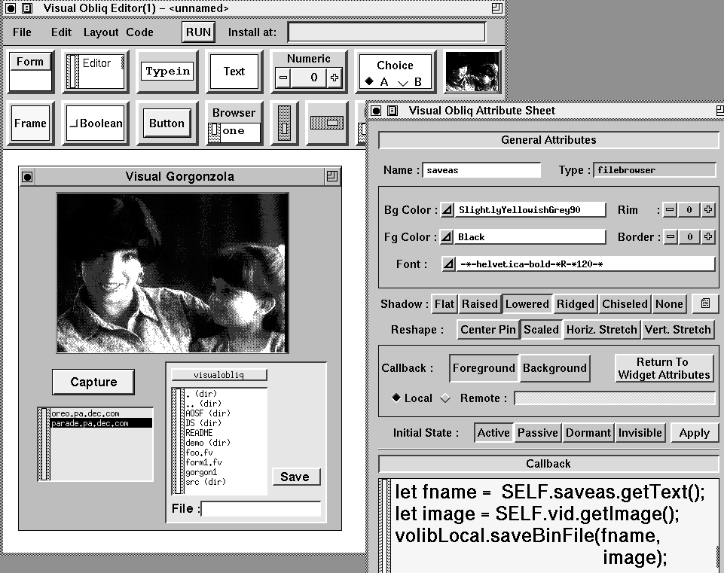Click the RUN button

point(199,32)
